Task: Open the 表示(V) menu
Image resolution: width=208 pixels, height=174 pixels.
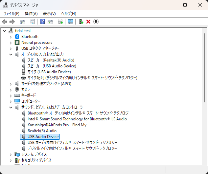Action: pos(49,14)
